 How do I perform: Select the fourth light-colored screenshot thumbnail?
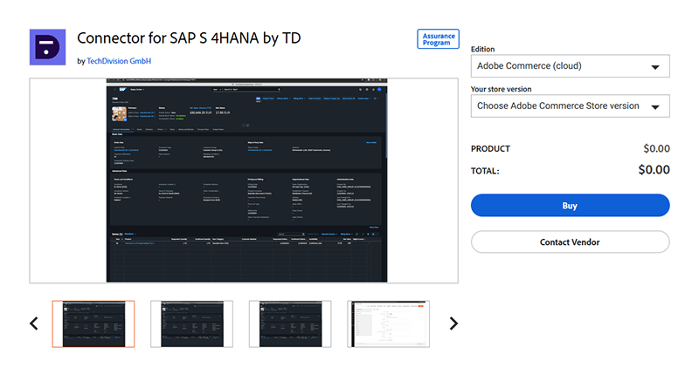click(x=389, y=324)
